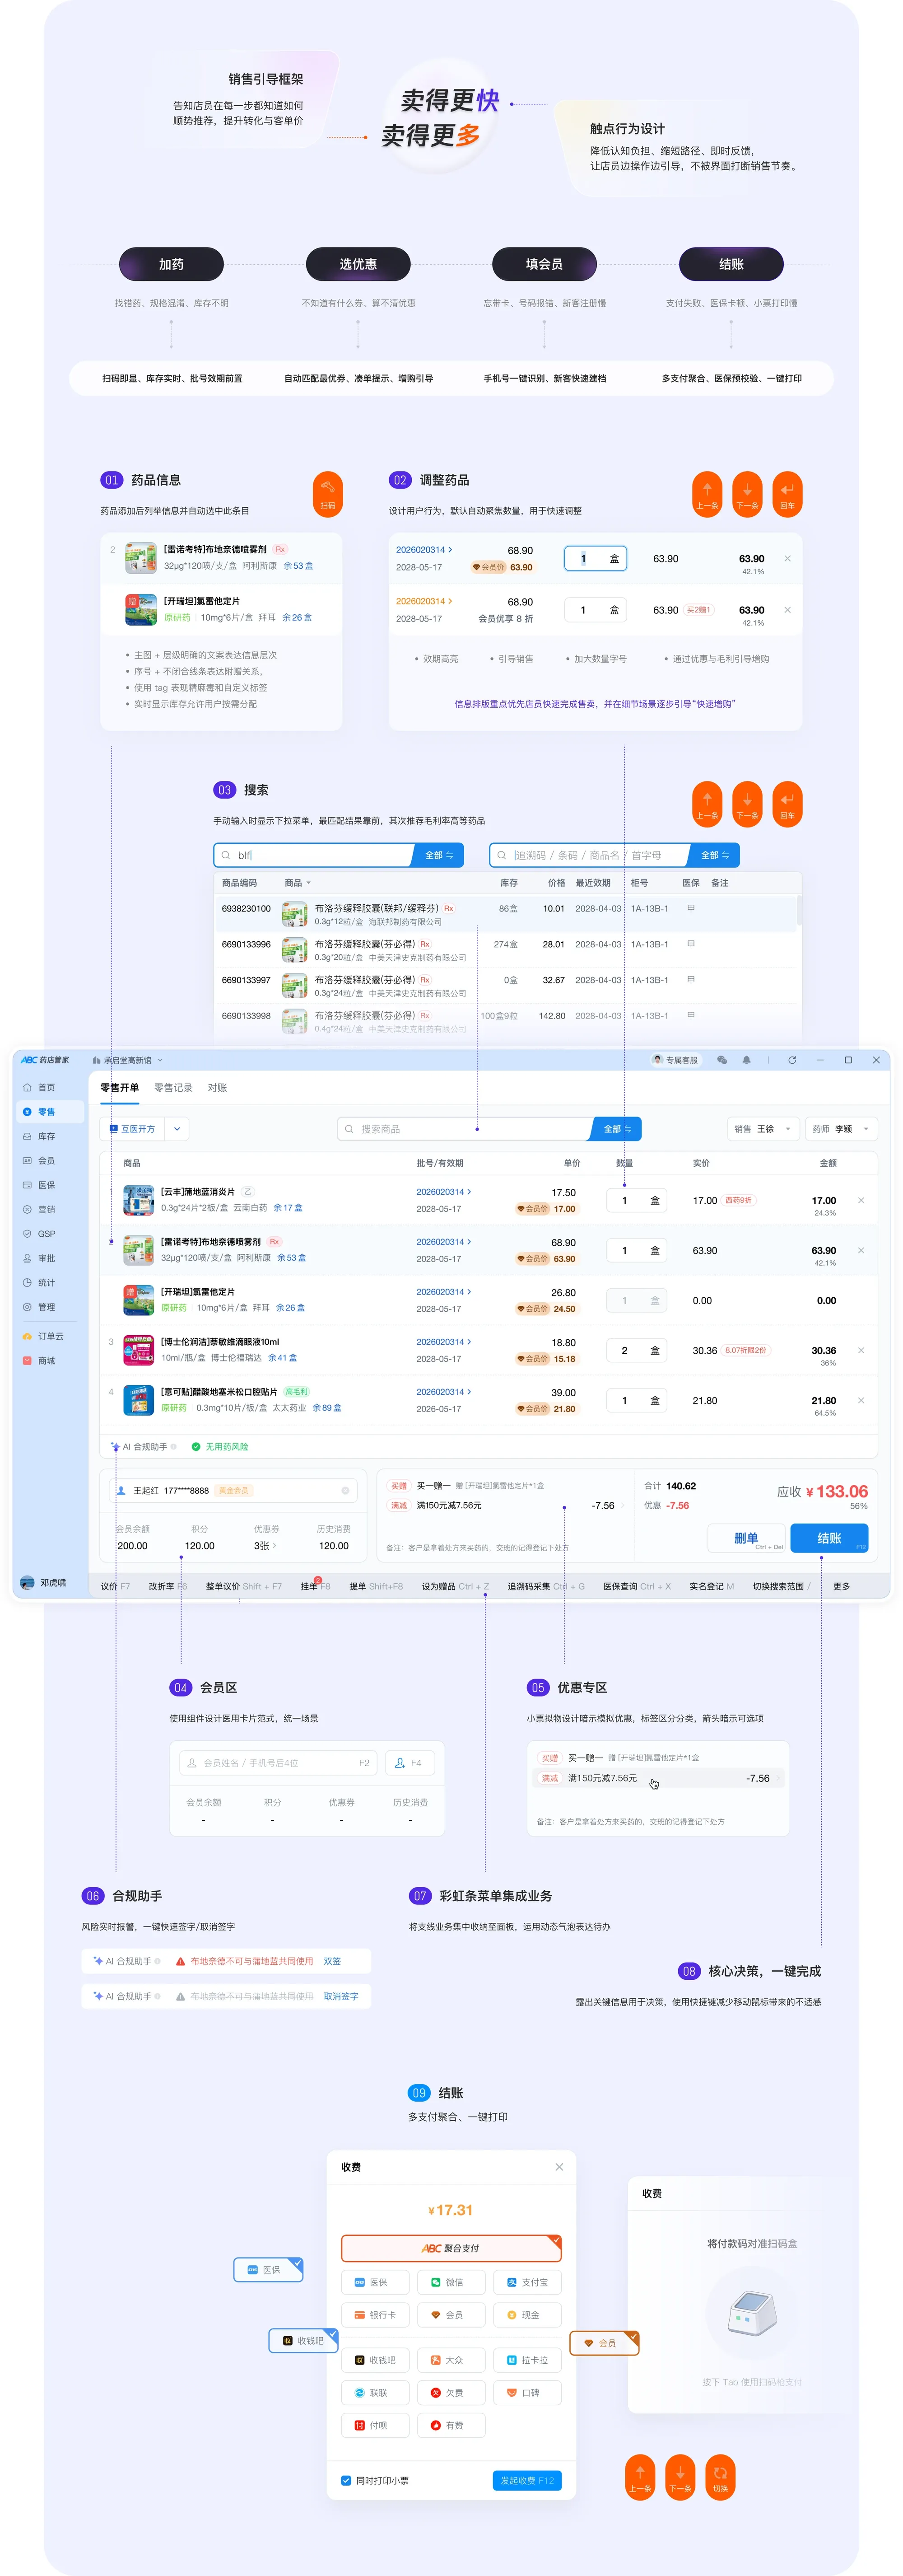Click the 删单 button

(x=747, y=1538)
